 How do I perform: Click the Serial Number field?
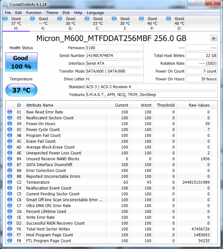pyautogui.click(x=114, y=56)
